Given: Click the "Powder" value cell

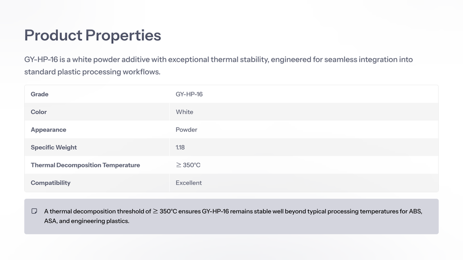Looking at the screenshot, I should point(186,130).
